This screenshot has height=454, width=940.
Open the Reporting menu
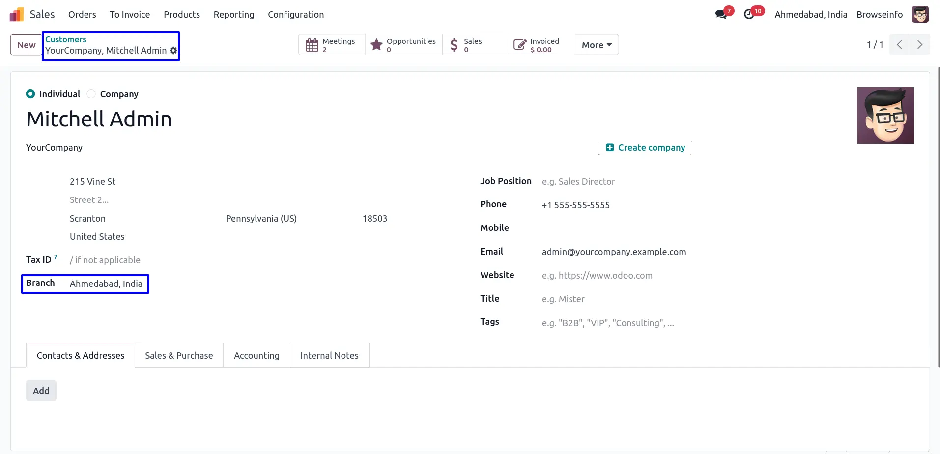(233, 15)
